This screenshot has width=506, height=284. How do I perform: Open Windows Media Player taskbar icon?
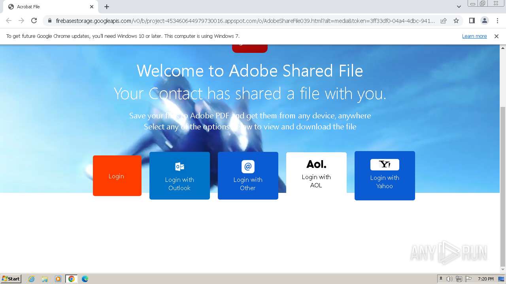[x=58, y=279]
